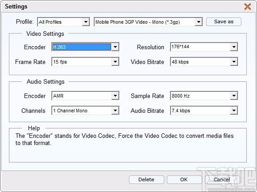
Task: Open the Channels 1 Channel Mono dropdown
Action: point(115,111)
